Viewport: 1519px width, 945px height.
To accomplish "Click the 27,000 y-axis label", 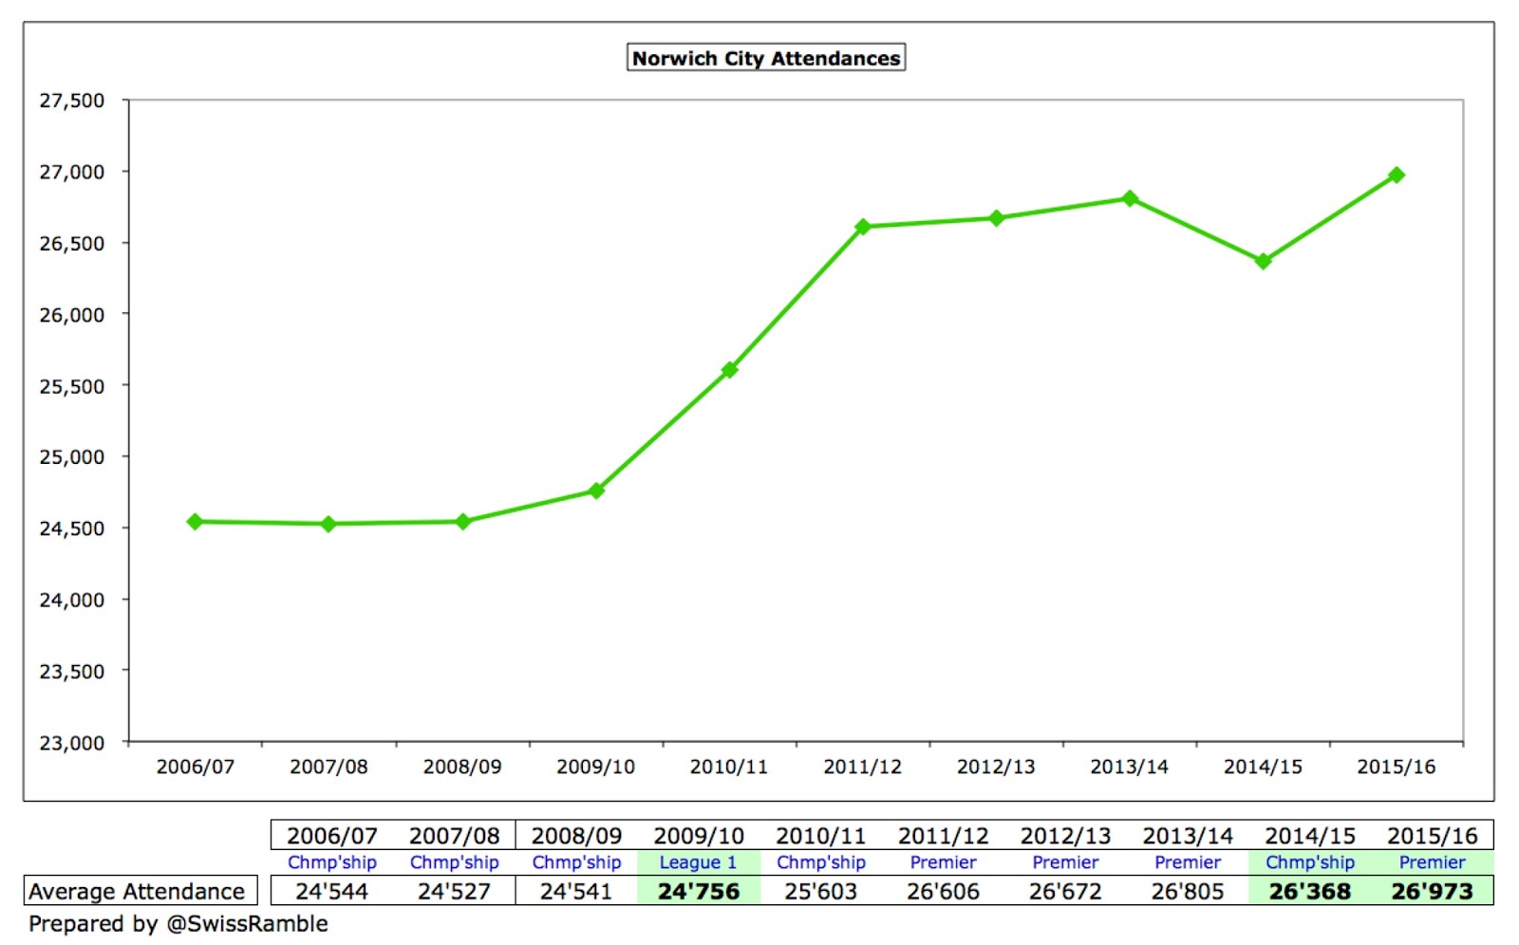I will pyautogui.click(x=71, y=172).
